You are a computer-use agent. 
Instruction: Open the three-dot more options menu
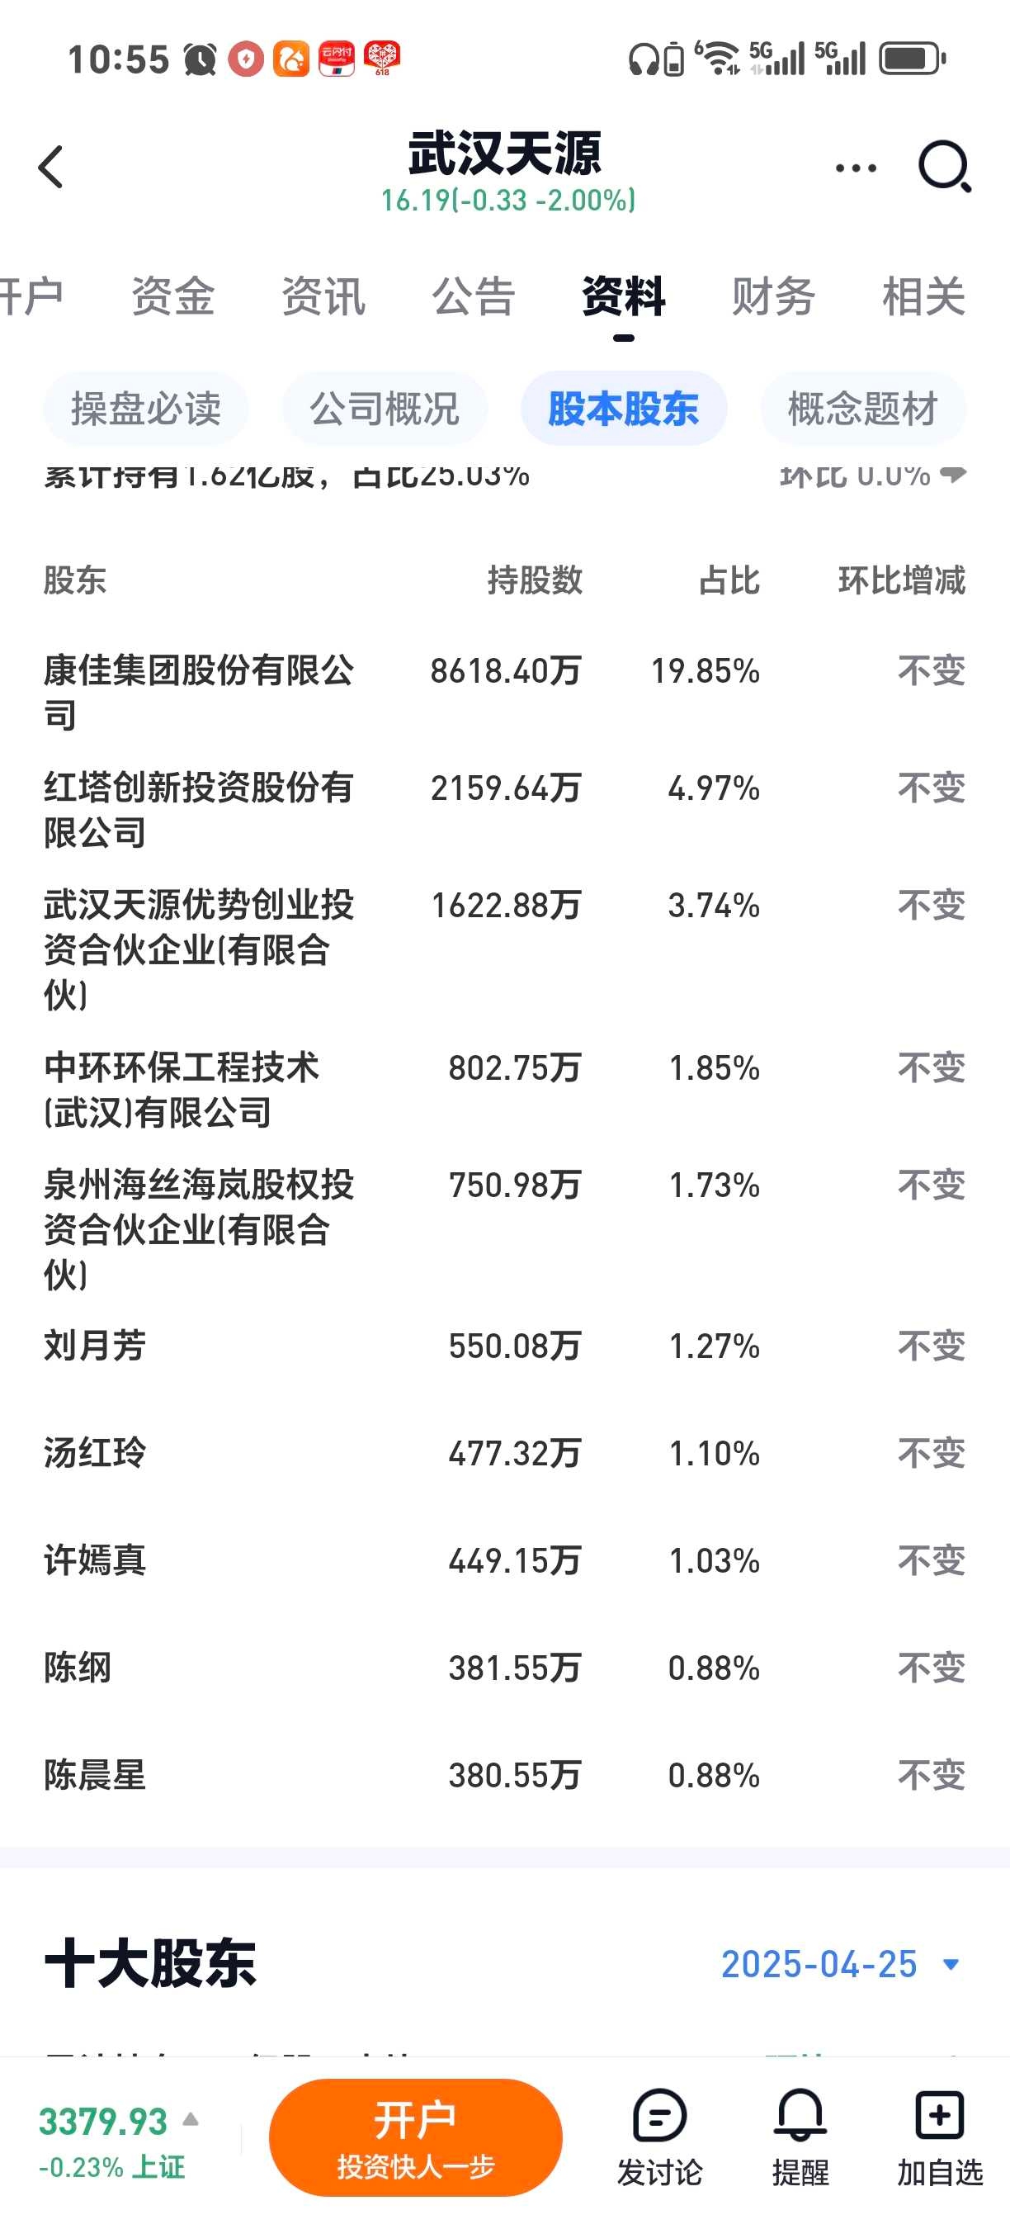pos(855,168)
